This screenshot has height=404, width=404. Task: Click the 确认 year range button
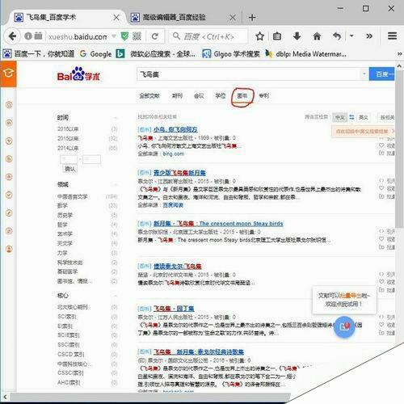[69, 169]
